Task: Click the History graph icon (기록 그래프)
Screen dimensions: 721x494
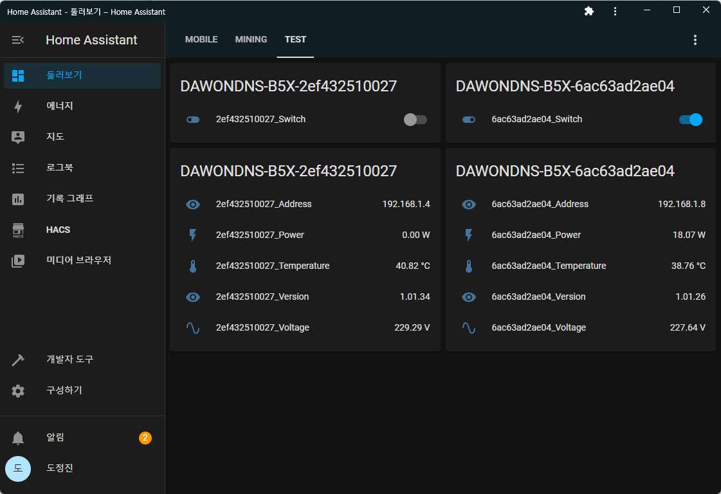Action: coord(18,199)
